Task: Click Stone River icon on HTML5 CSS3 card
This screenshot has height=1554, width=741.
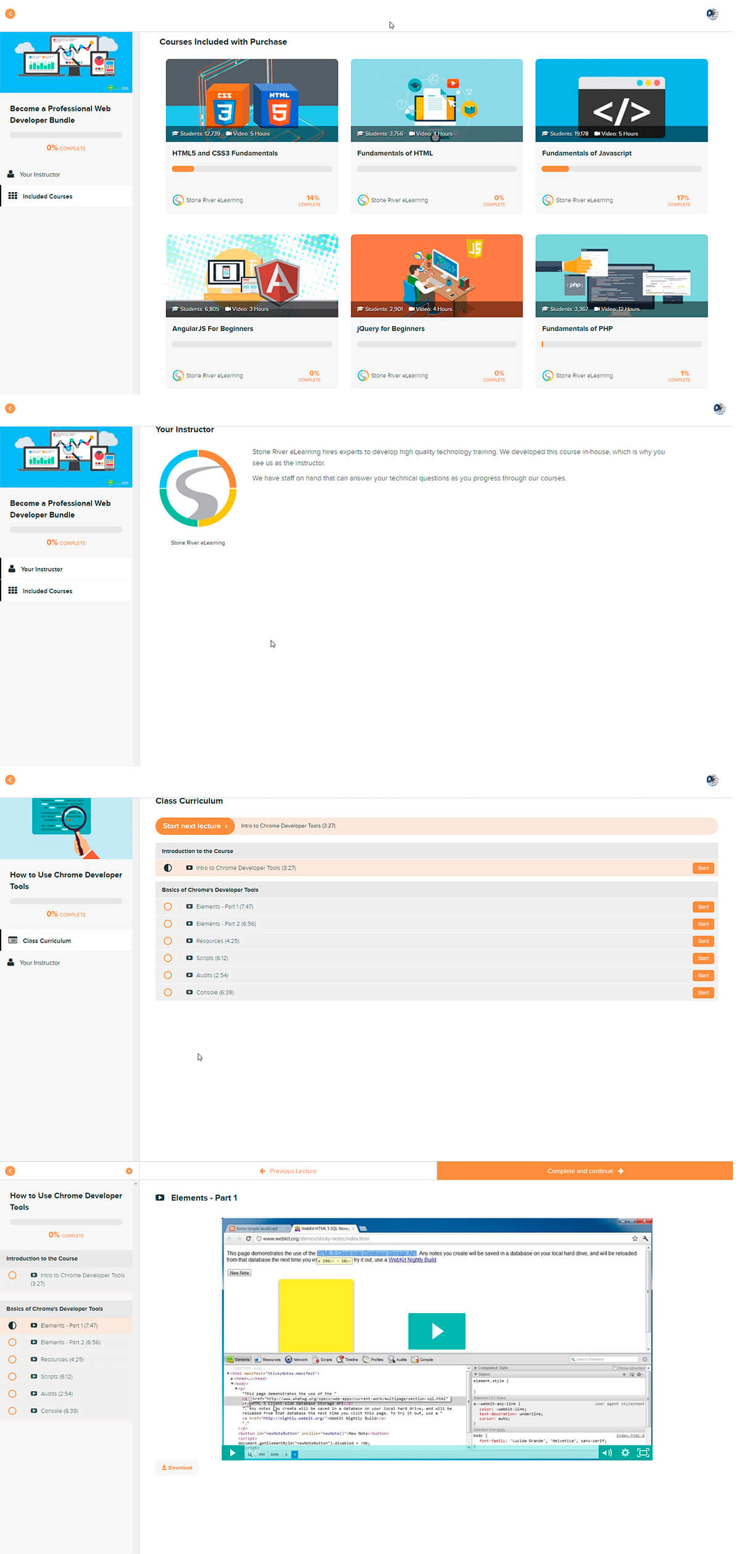Action: click(x=178, y=200)
